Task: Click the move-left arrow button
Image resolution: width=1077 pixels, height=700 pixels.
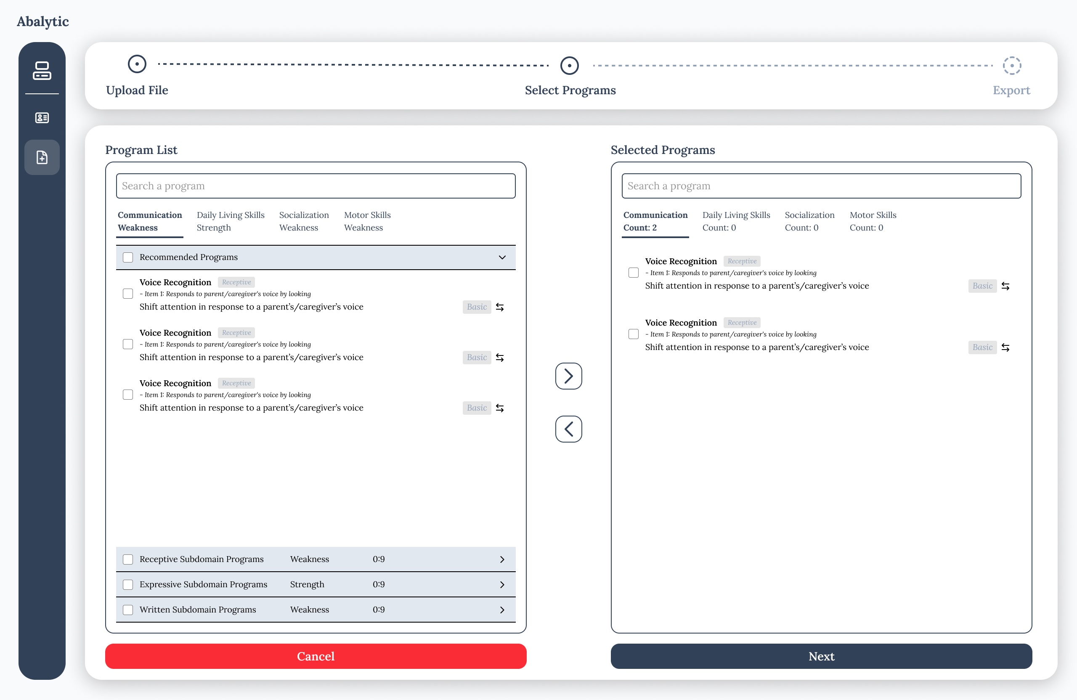Action: click(568, 429)
